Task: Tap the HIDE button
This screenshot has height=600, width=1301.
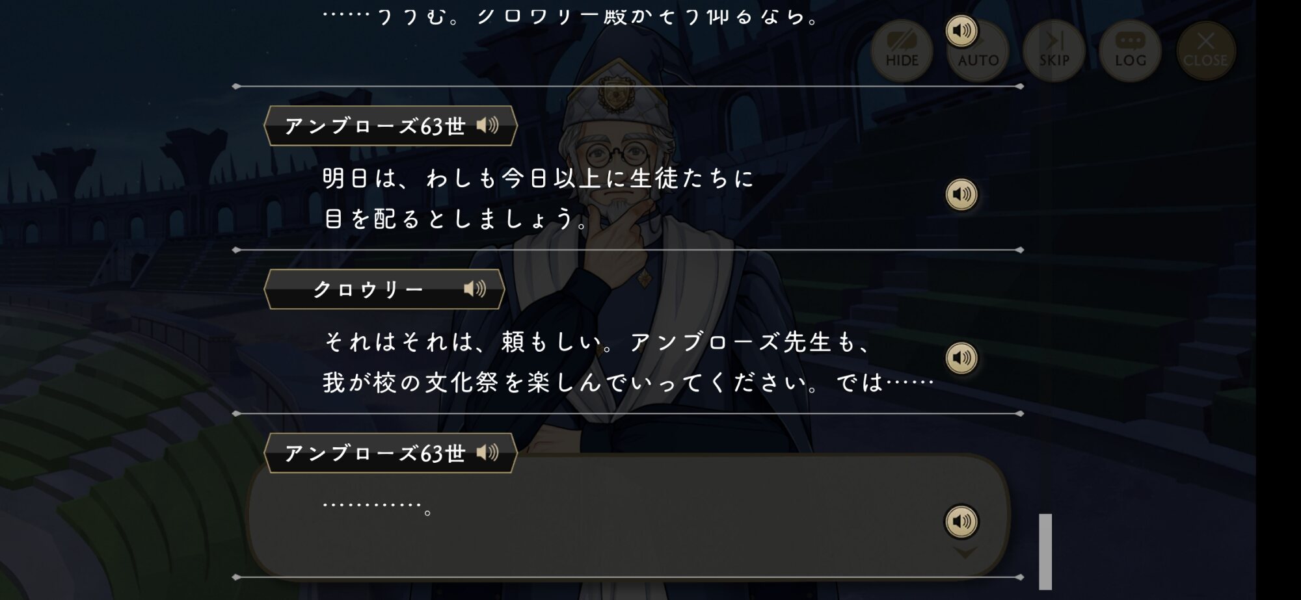Action: 902,50
